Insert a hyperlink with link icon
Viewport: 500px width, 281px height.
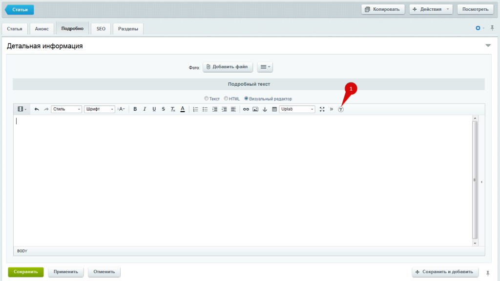pos(246,109)
